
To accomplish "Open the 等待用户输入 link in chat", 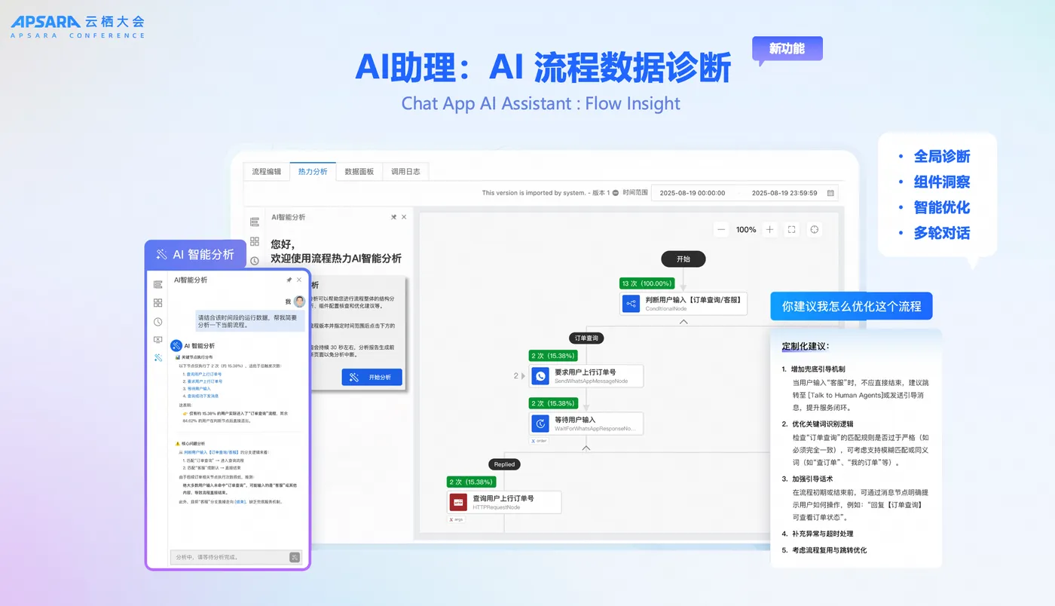I will pos(199,388).
